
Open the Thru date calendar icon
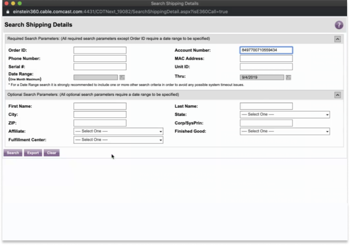click(x=288, y=78)
